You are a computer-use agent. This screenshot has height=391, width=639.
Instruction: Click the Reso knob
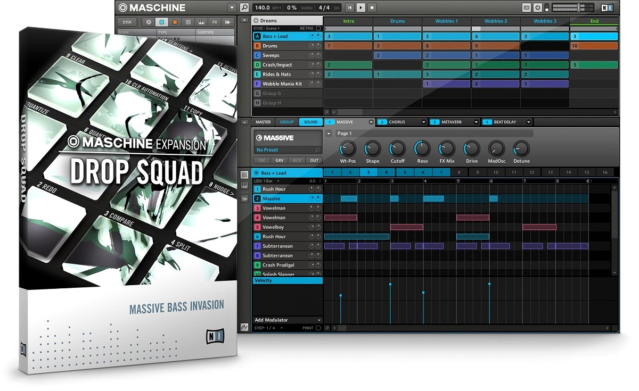click(422, 148)
